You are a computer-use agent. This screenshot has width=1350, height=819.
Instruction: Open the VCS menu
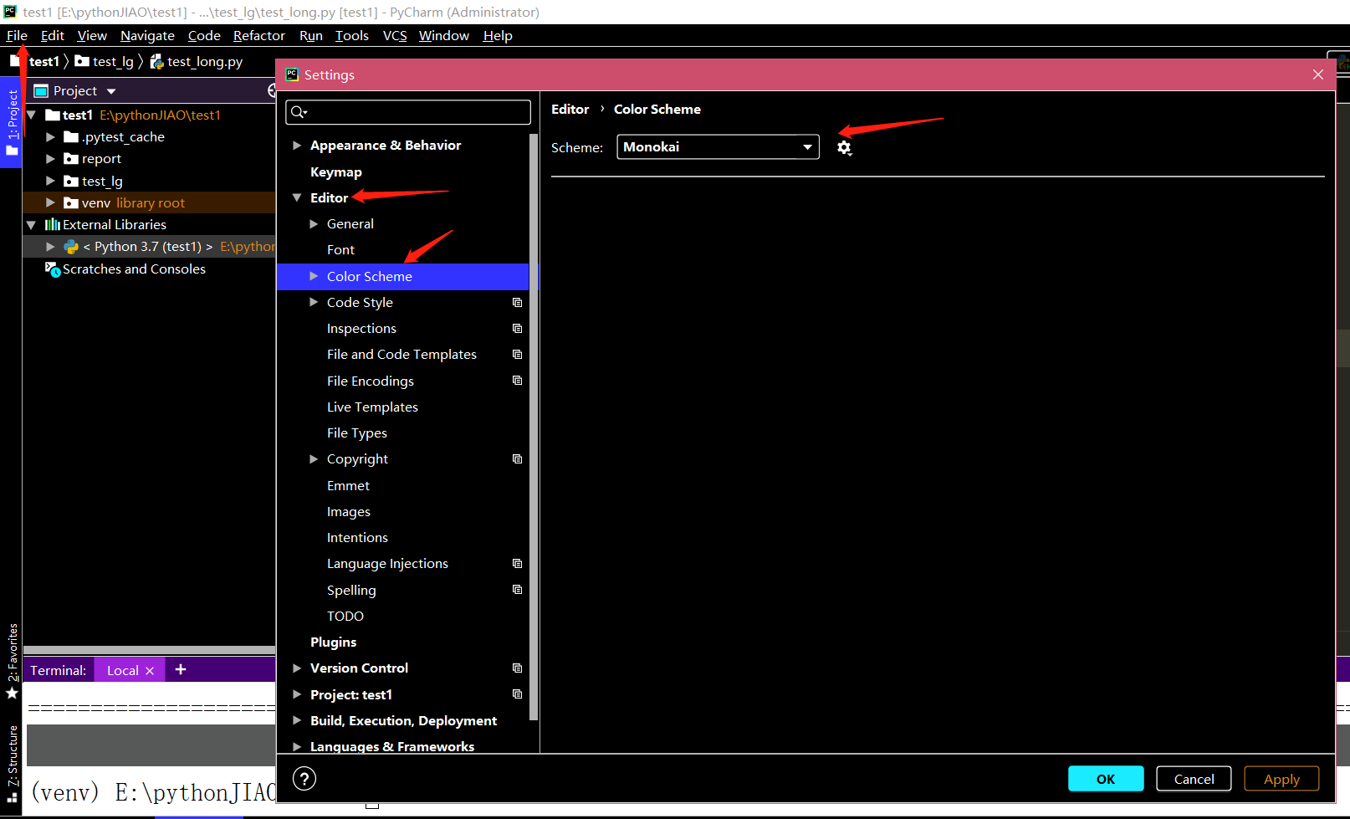coord(395,36)
